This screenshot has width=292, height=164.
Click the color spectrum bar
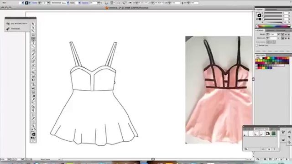pyautogui.click(x=275, y=26)
